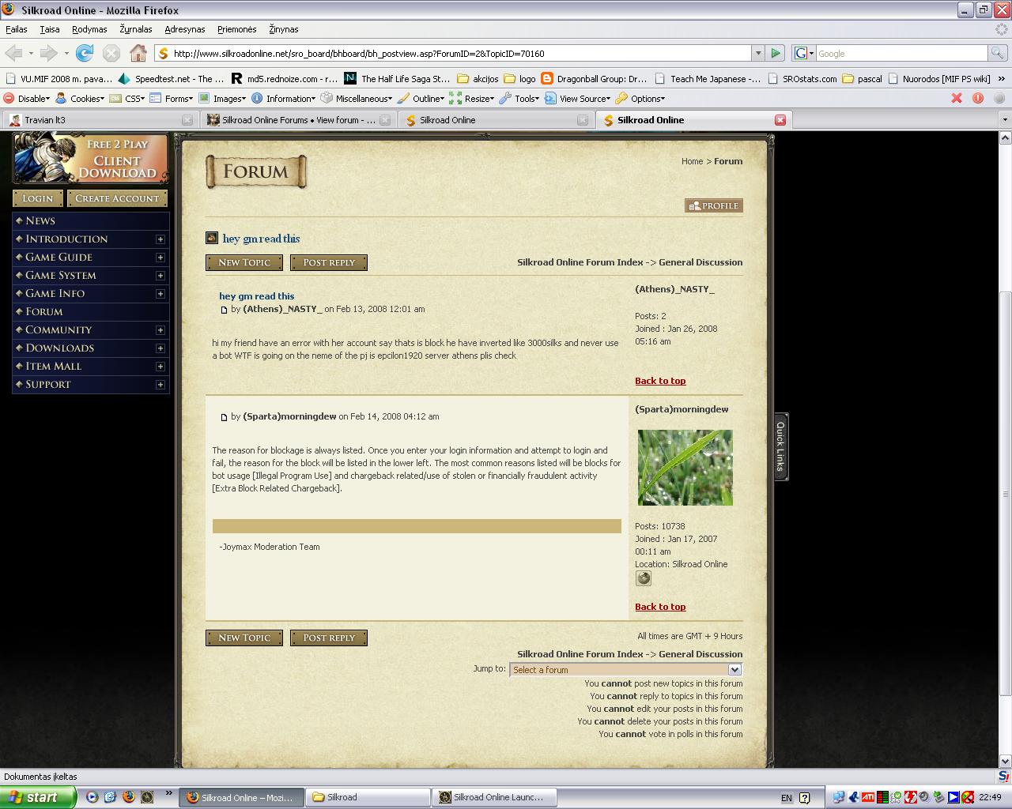The image size is (1012, 809).
Task: Open the 'Select a forum' jump dropdown
Action: pyautogui.click(x=625, y=669)
